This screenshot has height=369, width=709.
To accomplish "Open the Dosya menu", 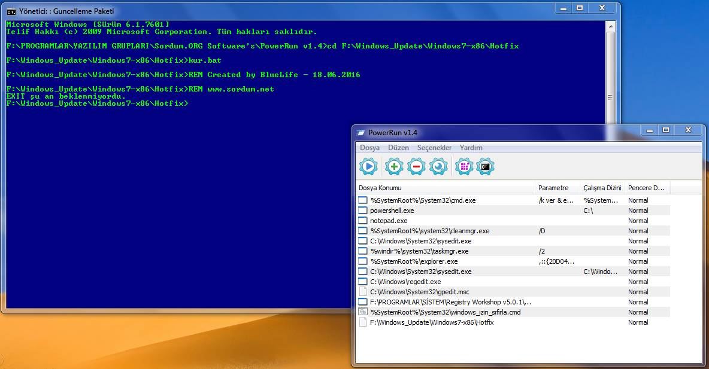I will tap(369, 148).
